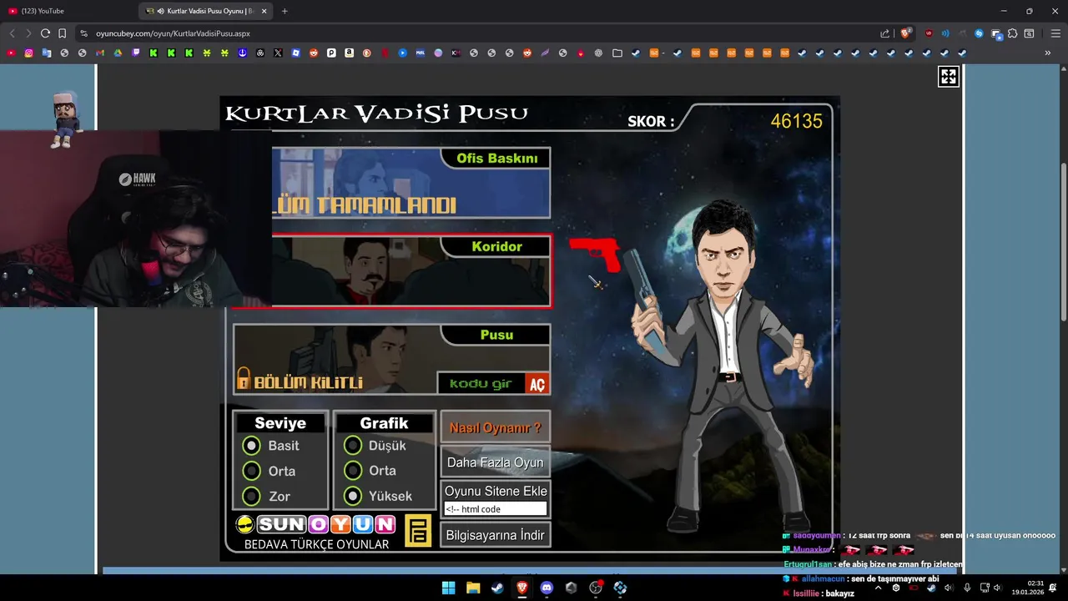Set graphics to Yüksek
The height and width of the screenshot is (601, 1068).
click(x=353, y=496)
